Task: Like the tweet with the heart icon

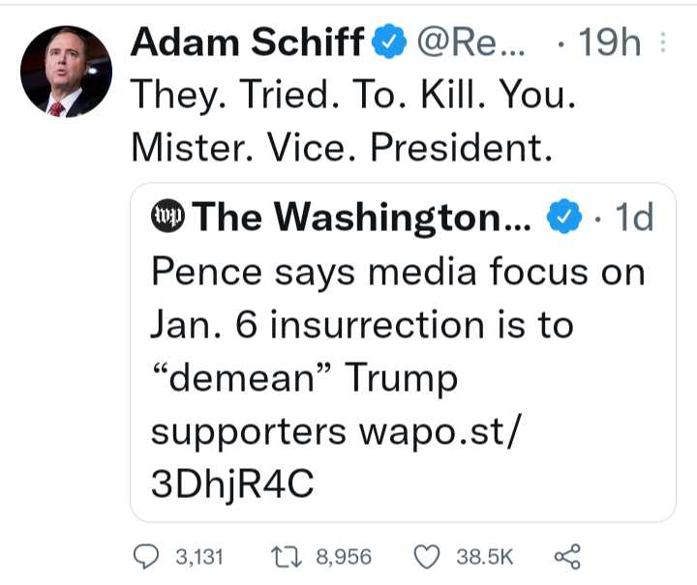Action: click(427, 556)
